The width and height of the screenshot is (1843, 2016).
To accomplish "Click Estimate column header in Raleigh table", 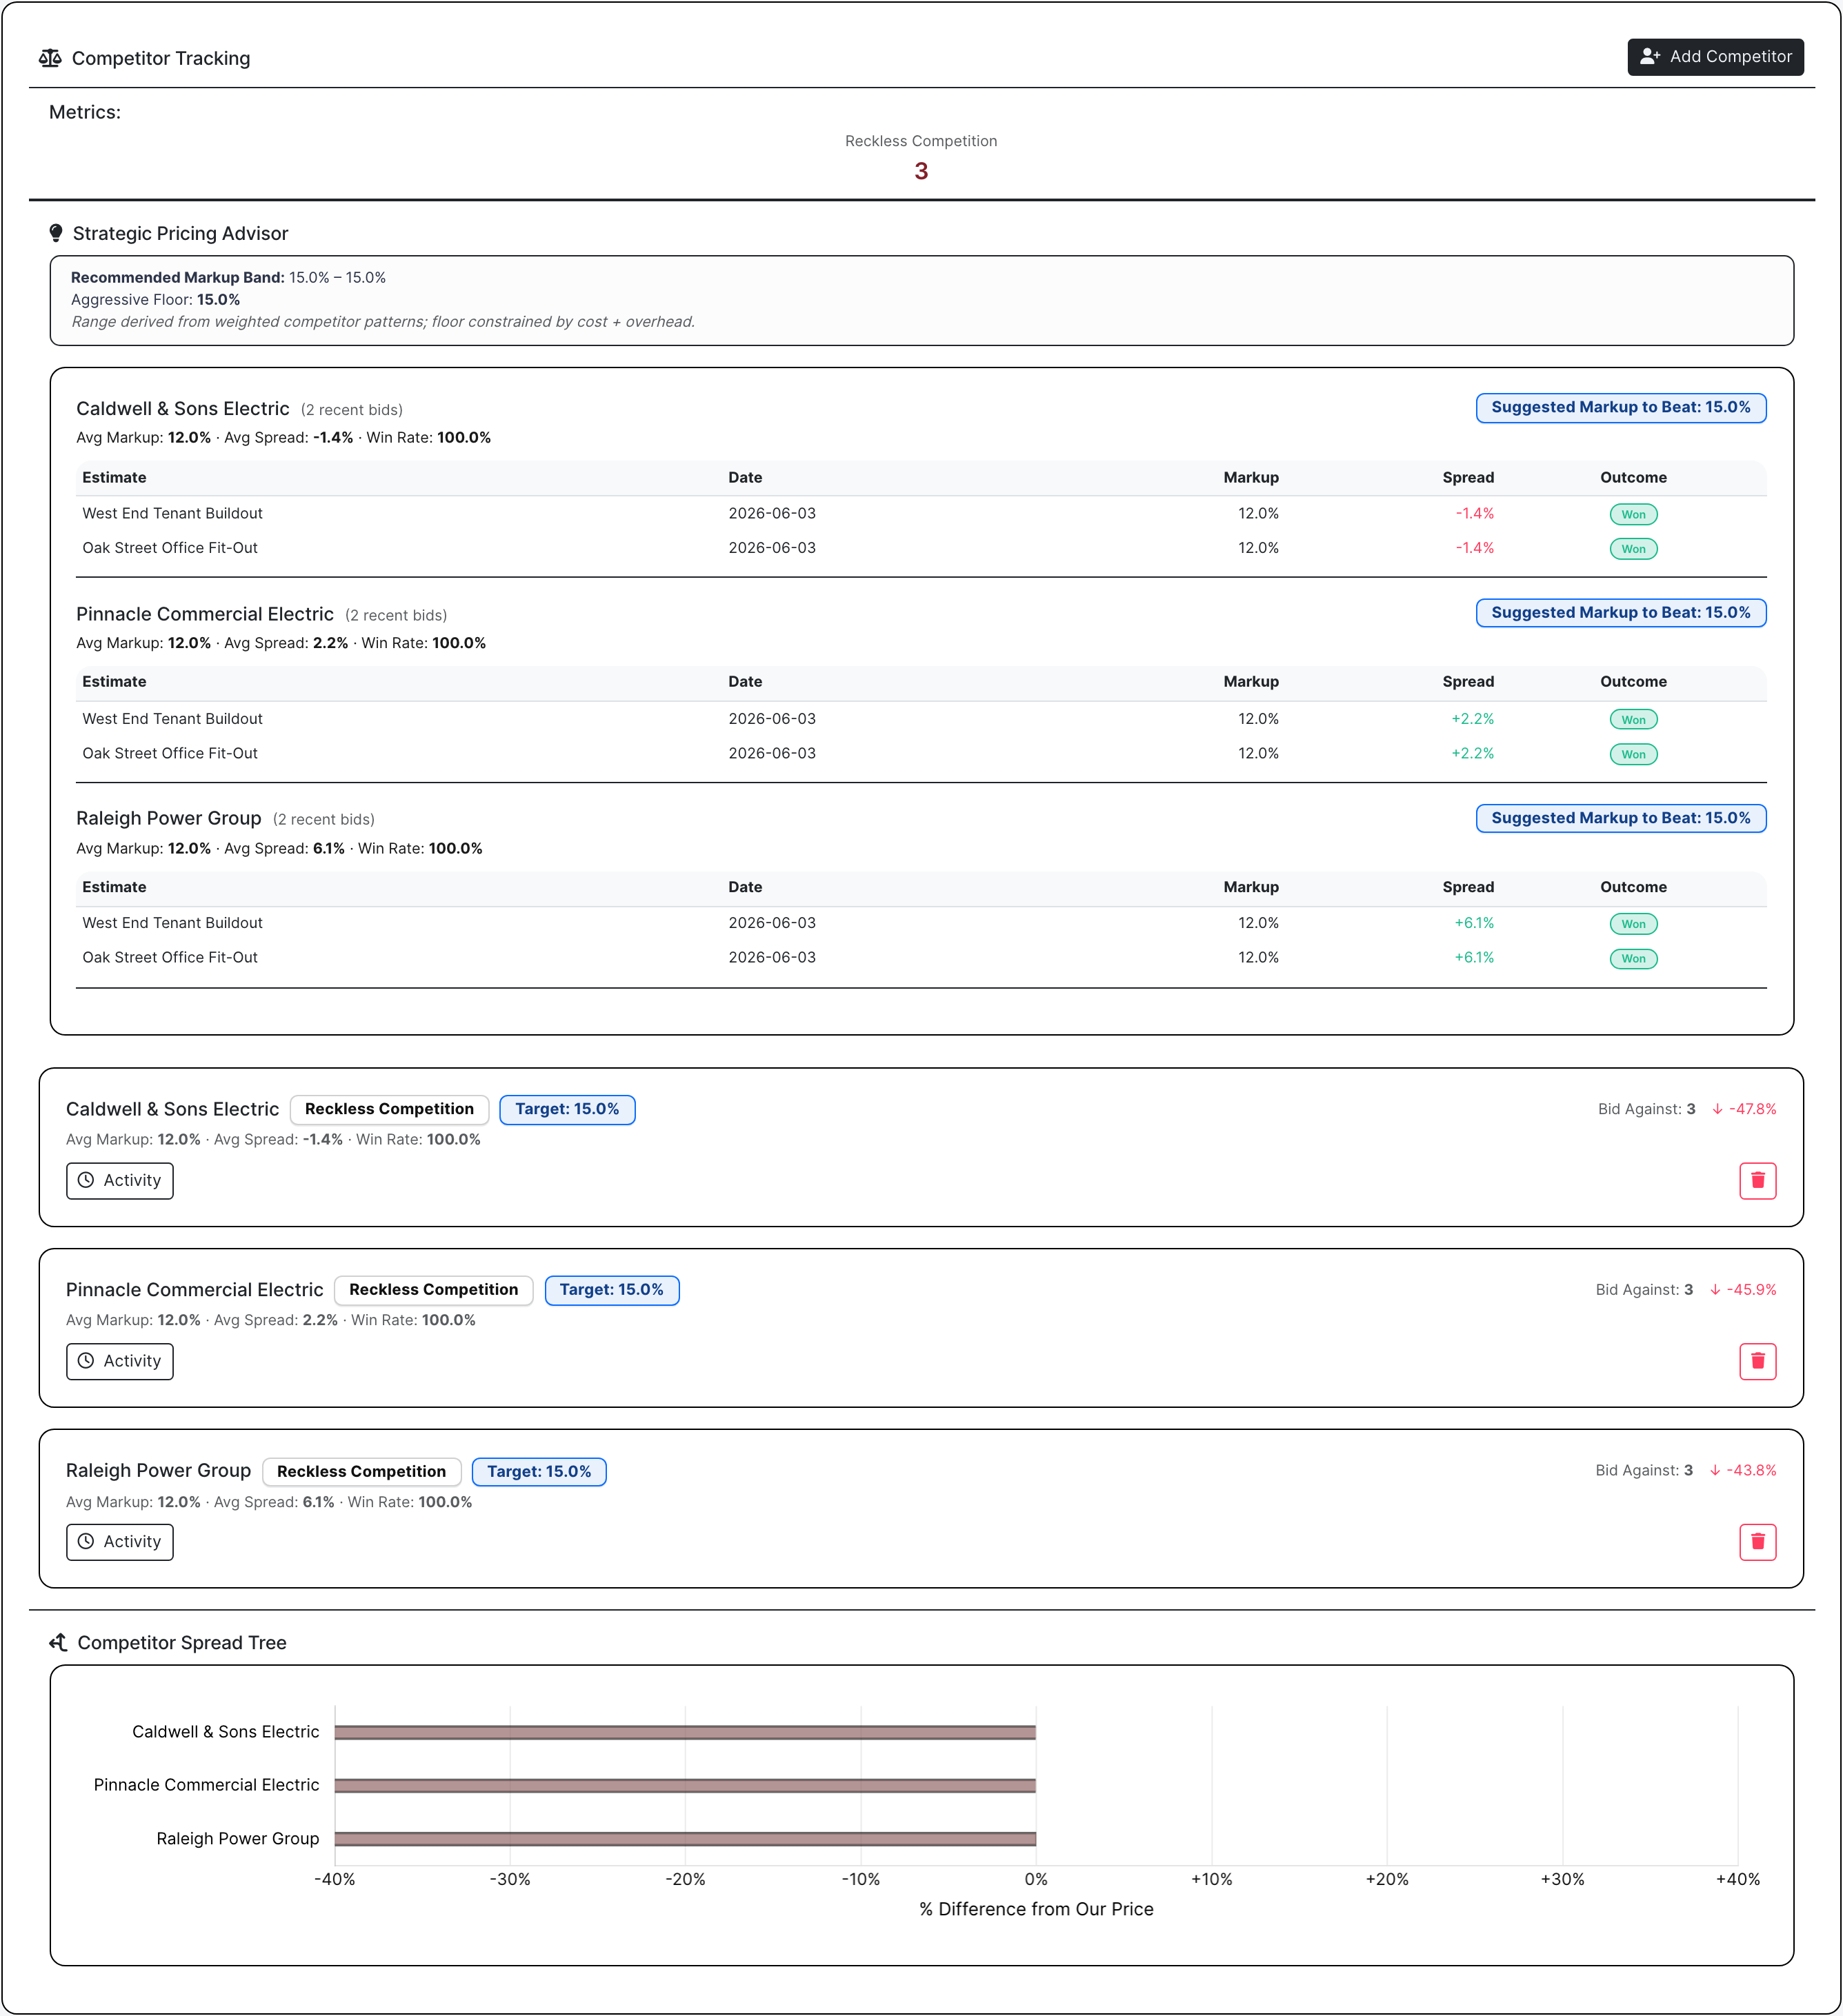I will (x=114, y=886).
